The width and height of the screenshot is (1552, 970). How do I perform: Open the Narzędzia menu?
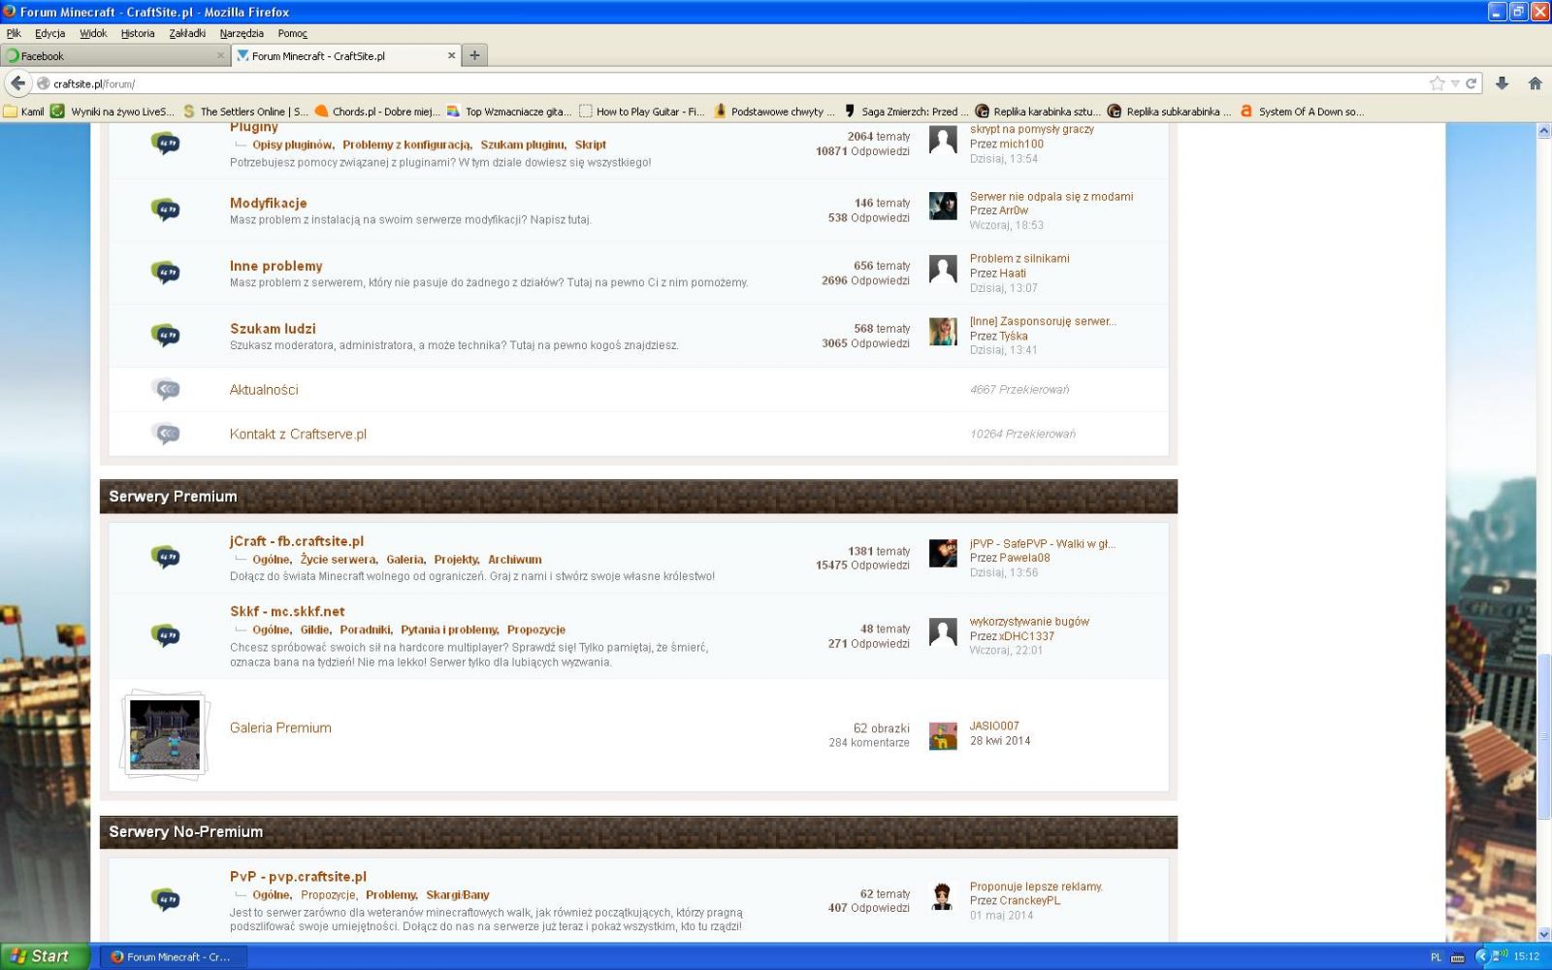click(x=242, y=33)
